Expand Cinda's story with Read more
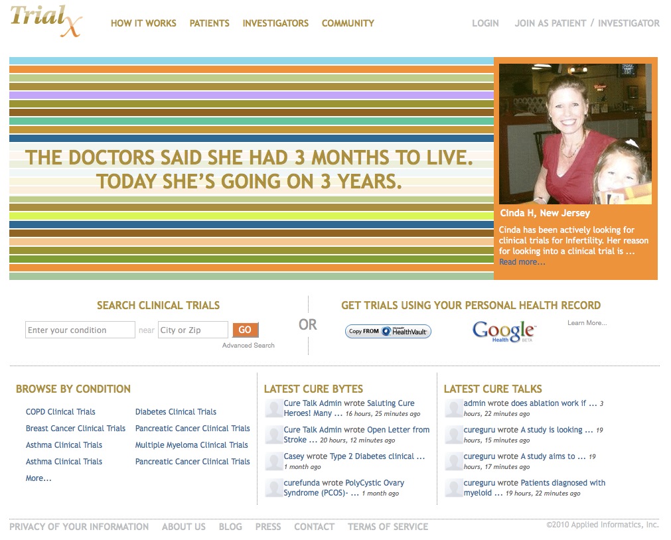Viewport: 671px width, 540px height. [522, 262]
